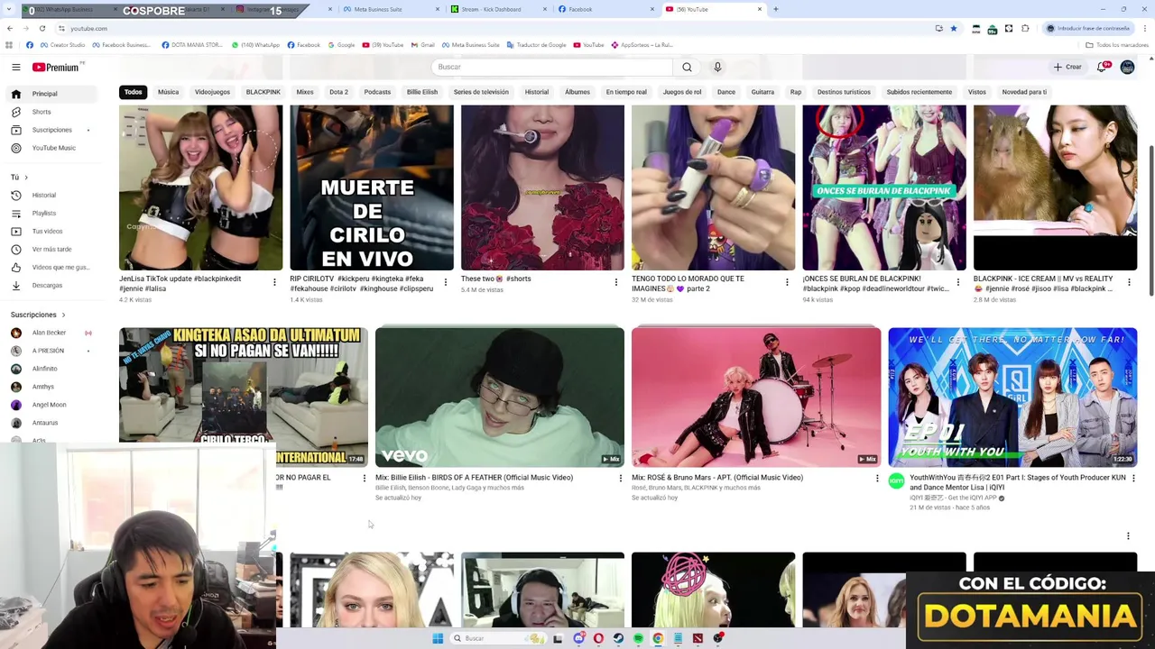Reload the page in browser toolbar
Image resolution: width=1155 pixels, height=649 pixels.
click(x=42, y=29)
